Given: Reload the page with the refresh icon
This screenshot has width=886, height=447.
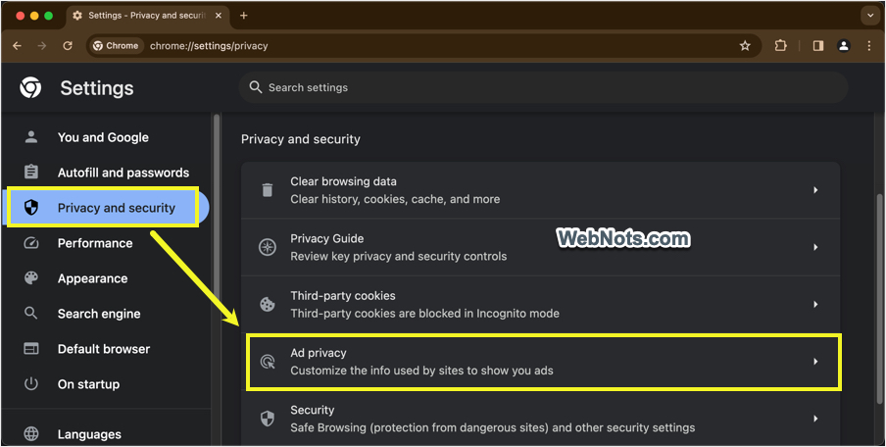Looking at the screenshot, I should coord(68,46).
